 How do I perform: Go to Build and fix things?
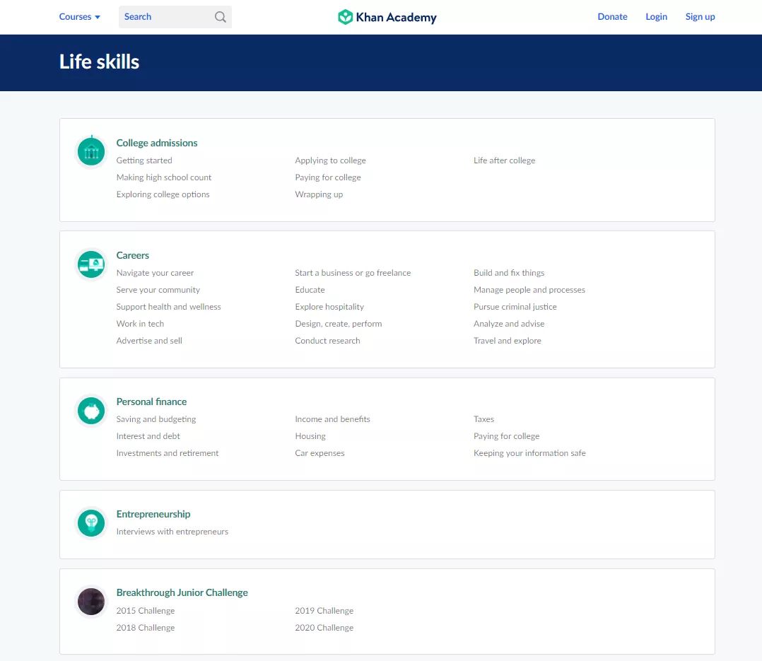pos(509,273)
